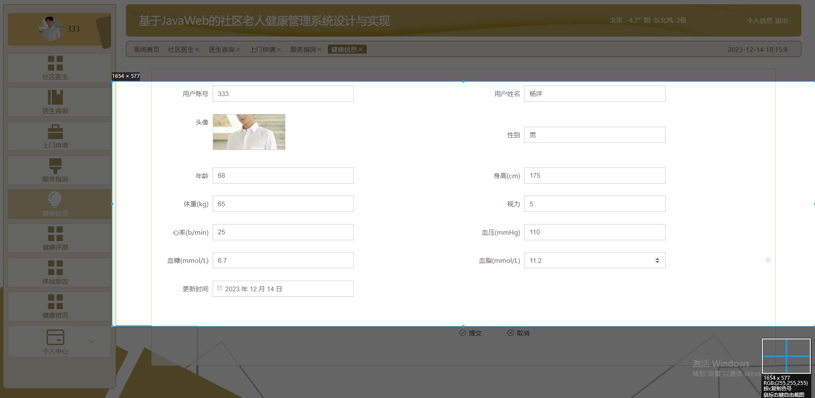The height and width of the screenshot is (398, 815).
Task: Open 服务指派 sidebar icon
Action: pos(55,165)
